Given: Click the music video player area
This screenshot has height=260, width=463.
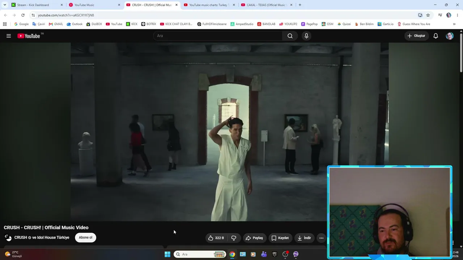Looking at the screenshot, I should [230, 132].
